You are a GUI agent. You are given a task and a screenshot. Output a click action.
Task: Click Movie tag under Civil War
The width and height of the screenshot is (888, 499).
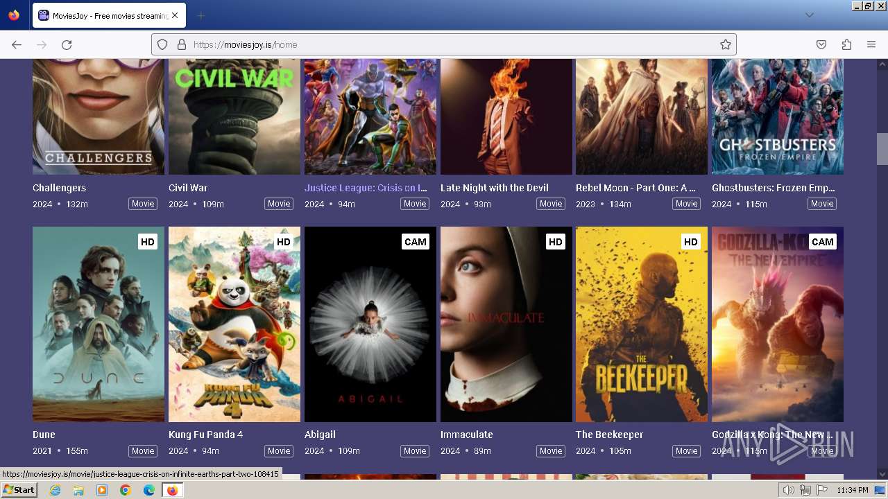pos(279,204)
